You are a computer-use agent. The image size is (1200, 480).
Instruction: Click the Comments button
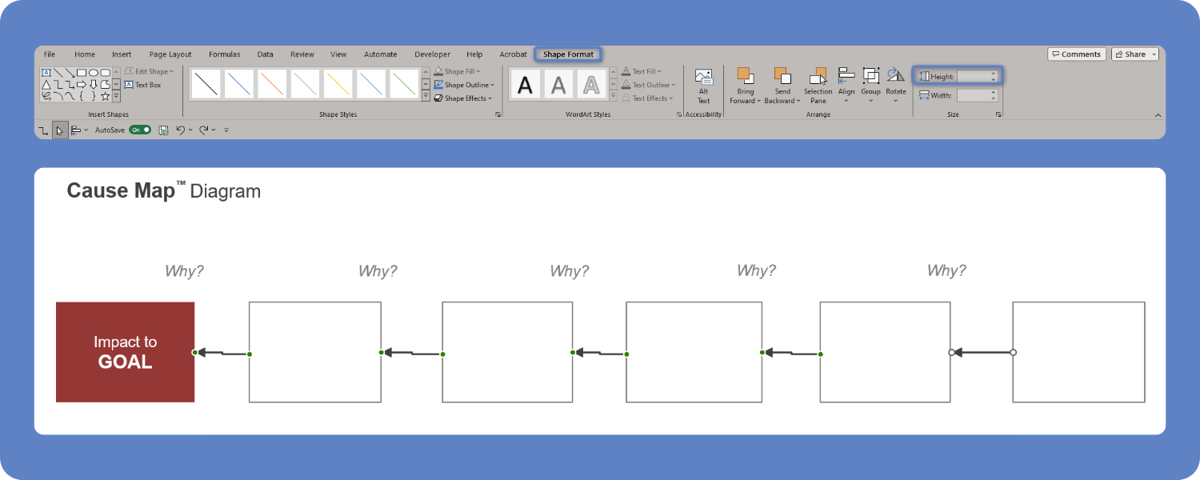[1077, 54]
